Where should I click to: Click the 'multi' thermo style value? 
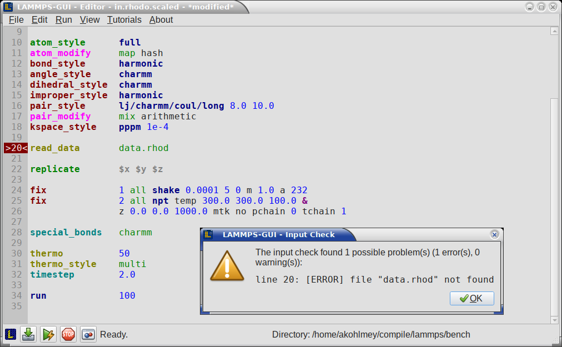tap(133, 264)
